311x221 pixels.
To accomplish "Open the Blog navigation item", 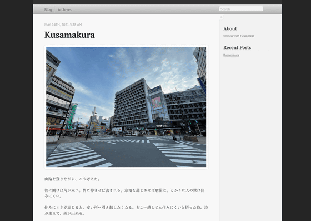I will (48, 9).
